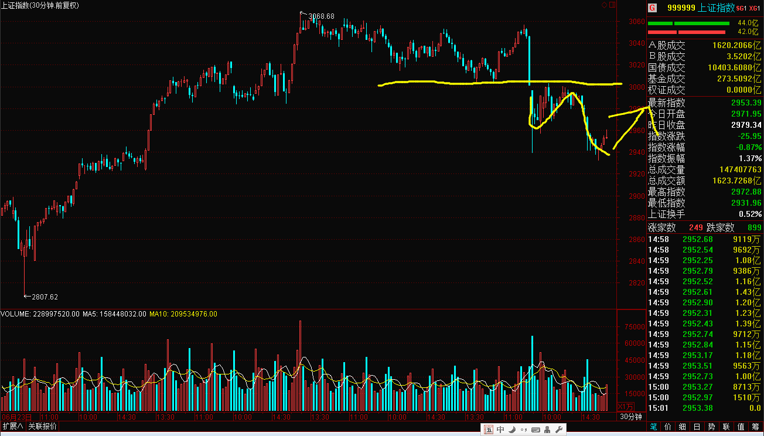
Task: Click the diamond icon at chart top-right
Action: [605, 5]
